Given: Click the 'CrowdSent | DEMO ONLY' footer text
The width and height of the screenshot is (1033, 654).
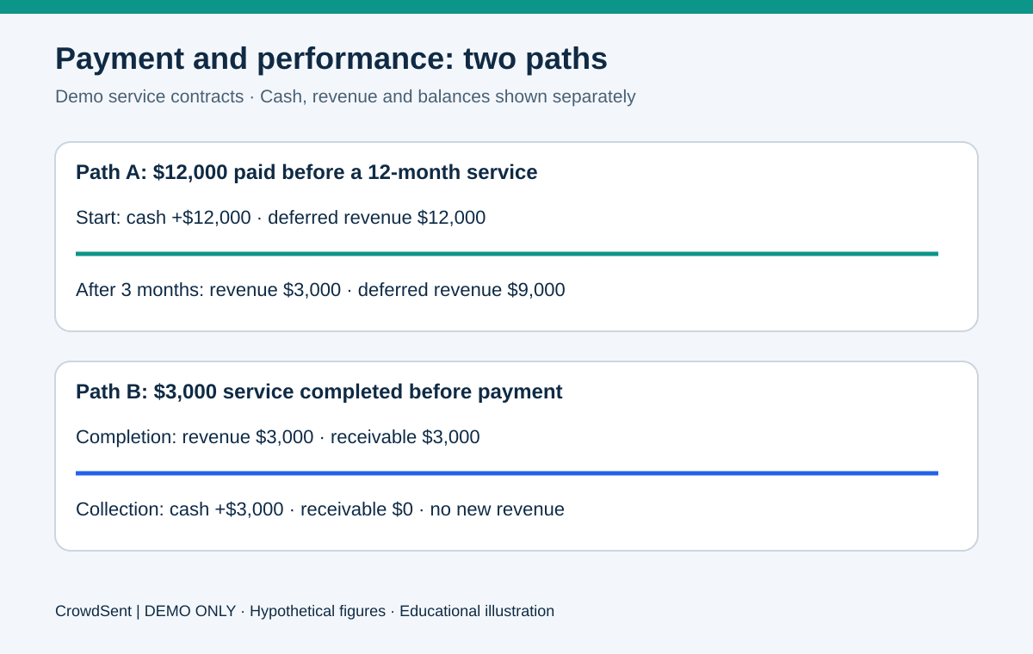Looking at the screenshot, I should click(305, 611).
